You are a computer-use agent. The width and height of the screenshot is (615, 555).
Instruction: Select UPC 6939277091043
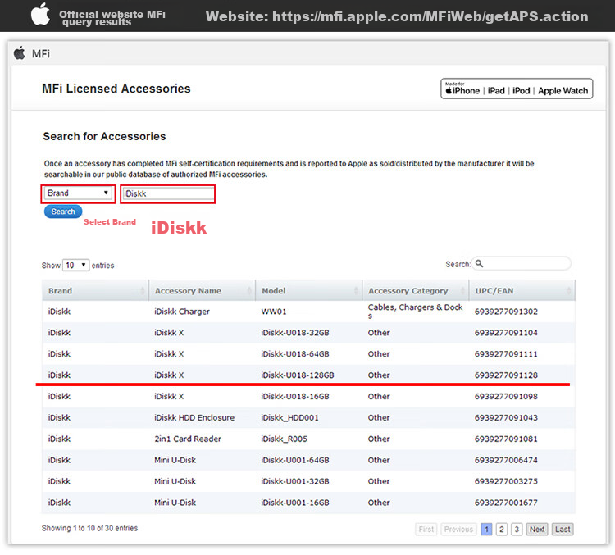(506, 417)
